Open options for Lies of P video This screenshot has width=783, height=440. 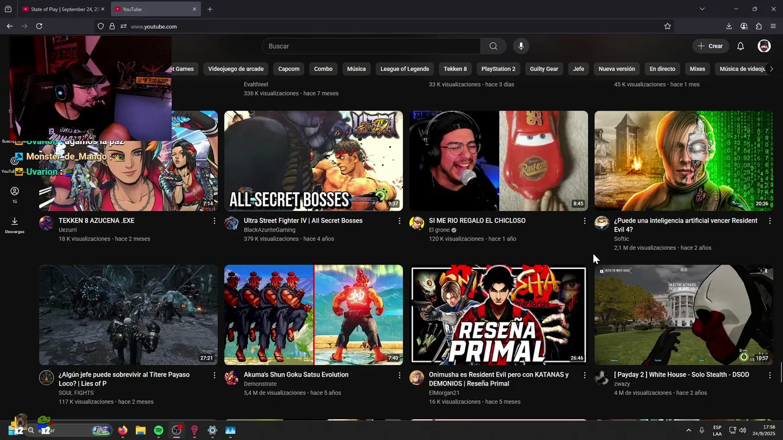pos(214,375)
